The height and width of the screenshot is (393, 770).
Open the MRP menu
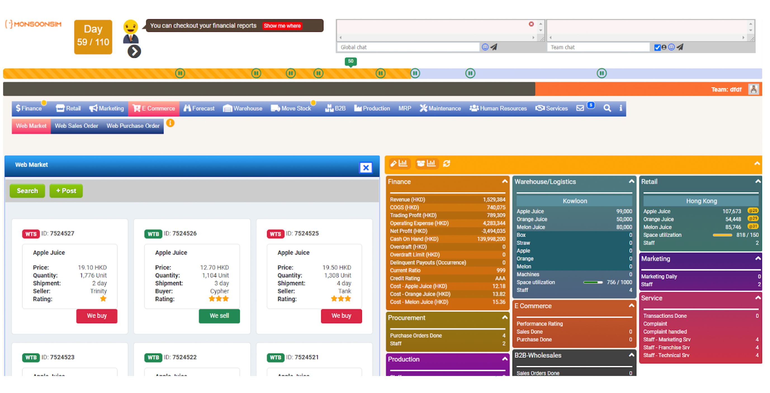pos(405,108)
